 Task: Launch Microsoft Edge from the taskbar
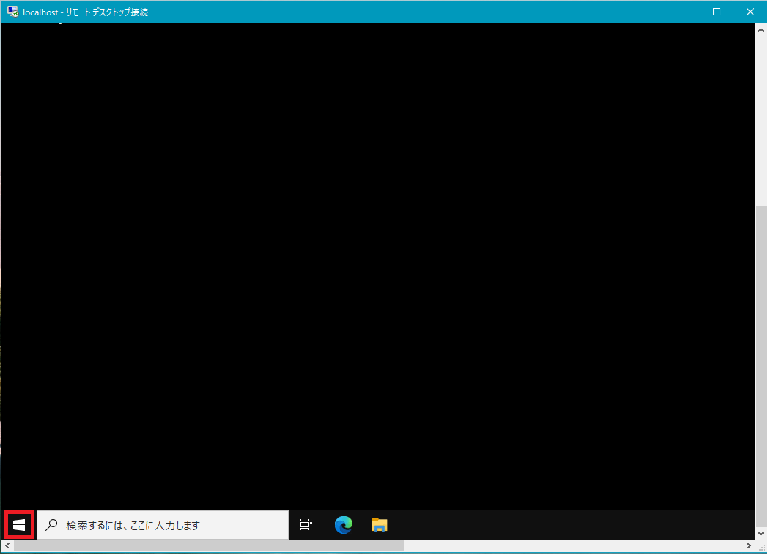(343, 524)
